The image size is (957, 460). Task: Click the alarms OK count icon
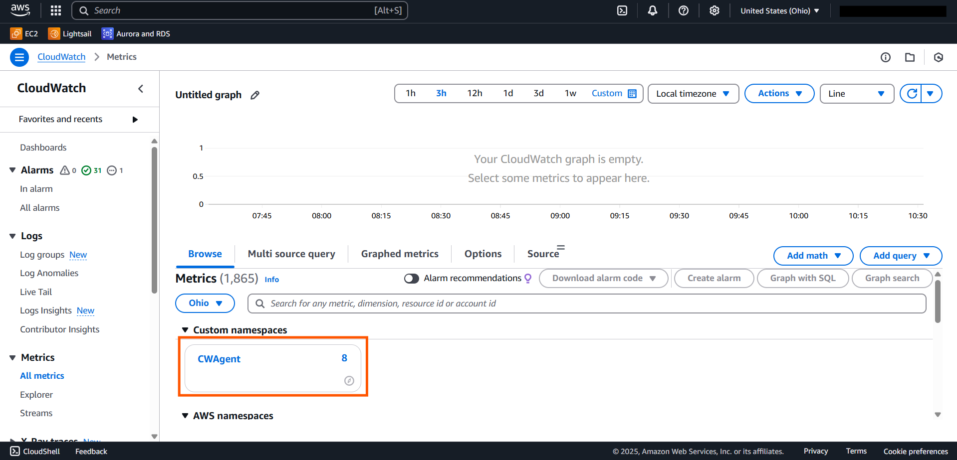pyautogui.click(x=86, y=170)
